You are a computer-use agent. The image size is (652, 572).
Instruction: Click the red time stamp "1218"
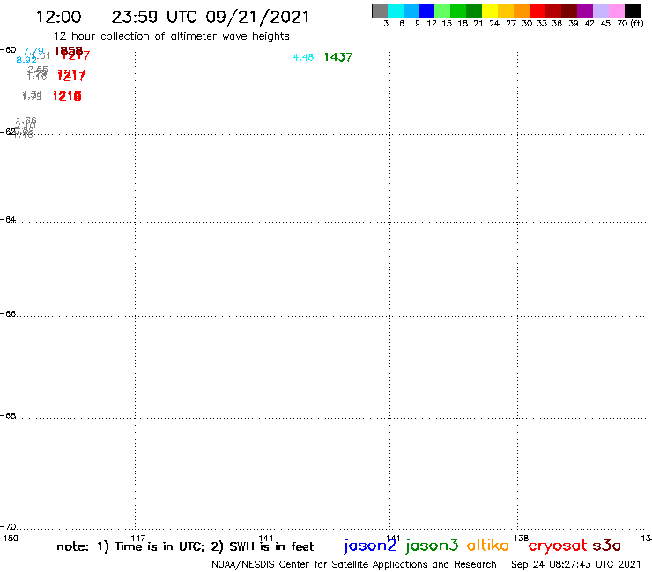(x=67, y=96)
